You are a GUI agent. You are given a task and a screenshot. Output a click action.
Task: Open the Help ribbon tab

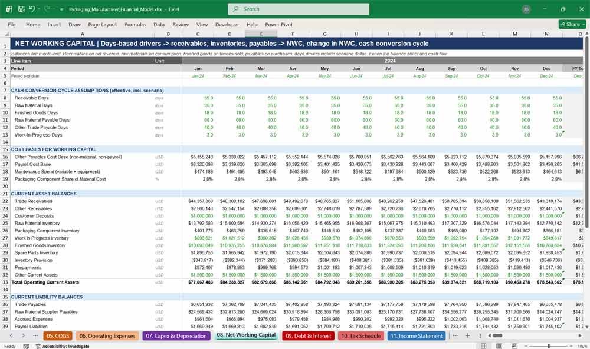(252, 24)
